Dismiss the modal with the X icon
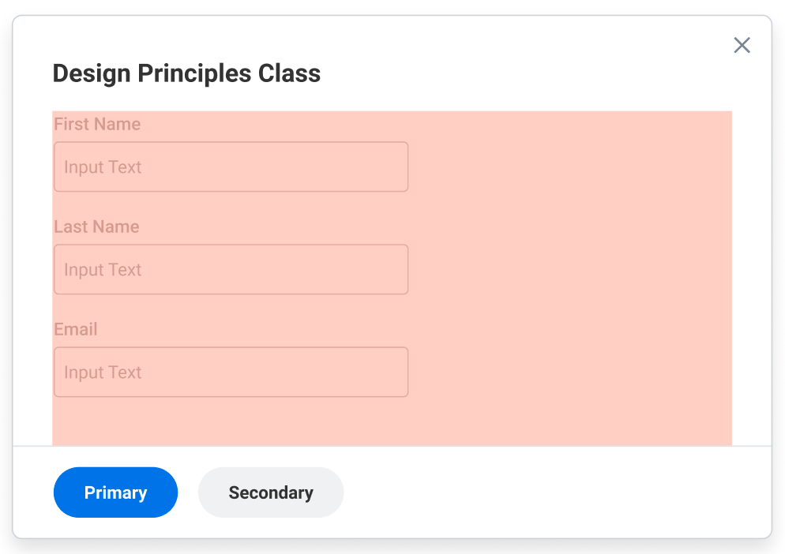 742,45
